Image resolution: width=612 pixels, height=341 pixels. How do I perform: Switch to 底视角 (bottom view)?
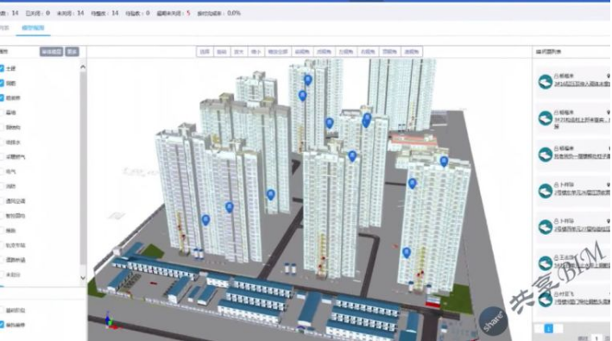coord(412,52)
